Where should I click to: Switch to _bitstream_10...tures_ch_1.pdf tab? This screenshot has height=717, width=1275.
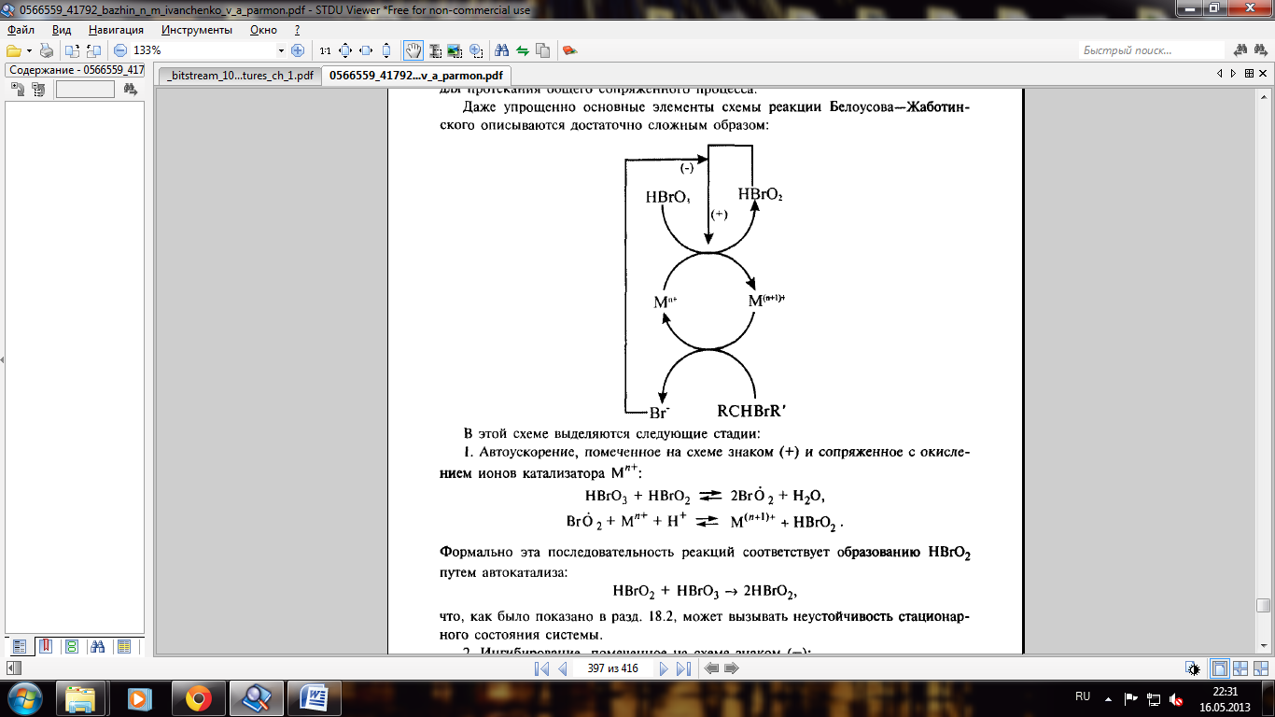(x=240, y=76)
